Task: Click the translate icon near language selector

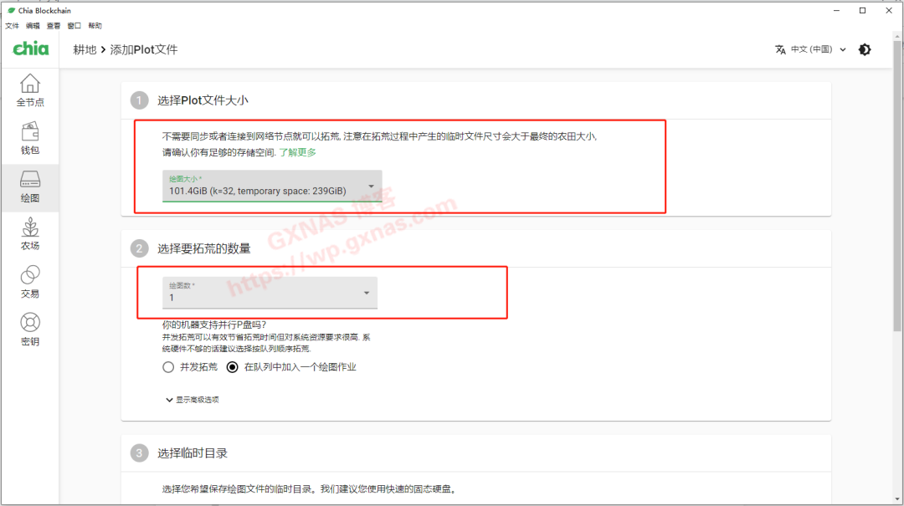Action: pyautogui.click(x=780, y=49)
